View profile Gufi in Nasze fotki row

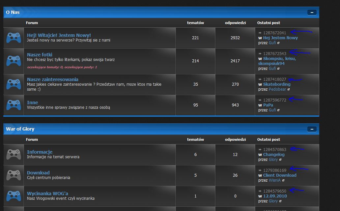tap(272, 68)
